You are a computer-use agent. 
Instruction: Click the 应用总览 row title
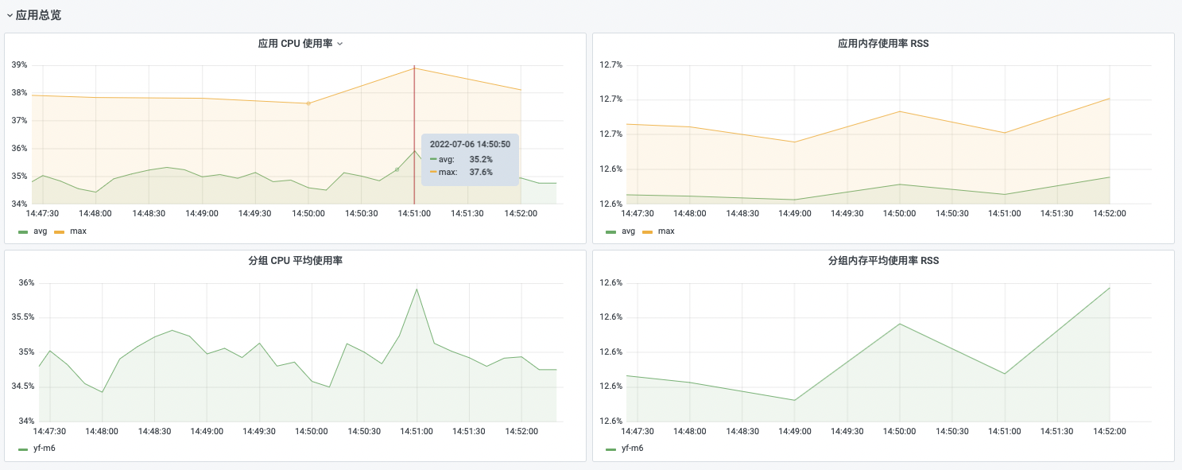38,15
